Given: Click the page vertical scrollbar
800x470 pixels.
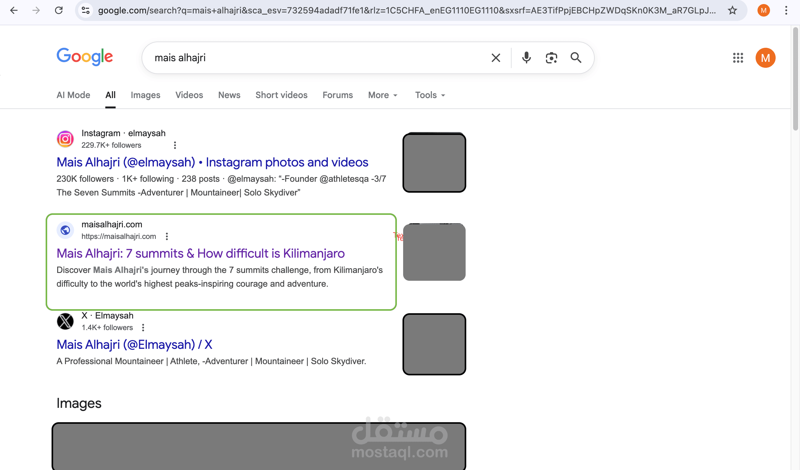Looking at the screenshot, I should (x=795, y=79).
